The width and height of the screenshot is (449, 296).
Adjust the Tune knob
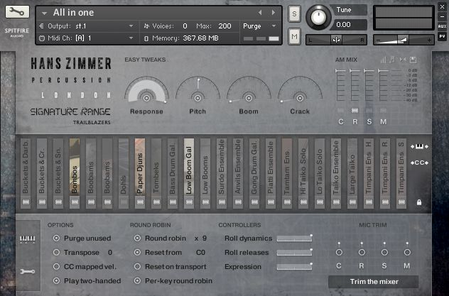(318, 17)
